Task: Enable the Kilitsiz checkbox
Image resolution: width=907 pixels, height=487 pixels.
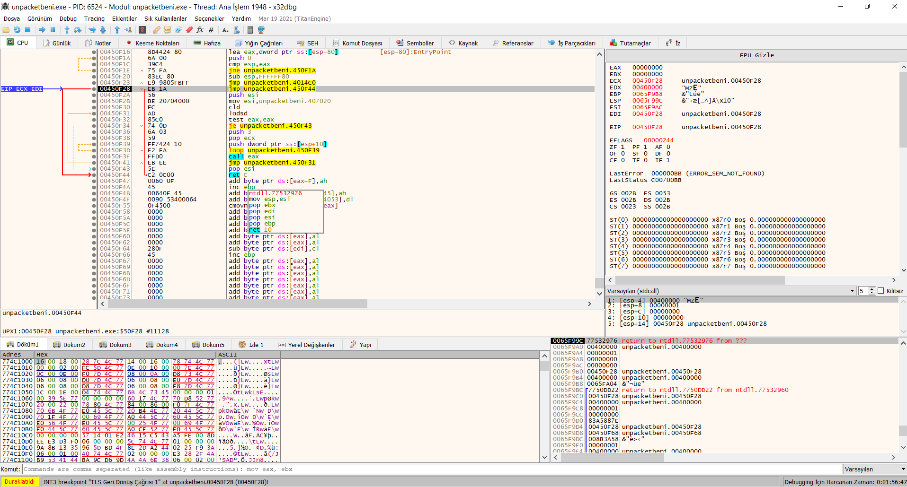Action: click(x=881, y=291)
